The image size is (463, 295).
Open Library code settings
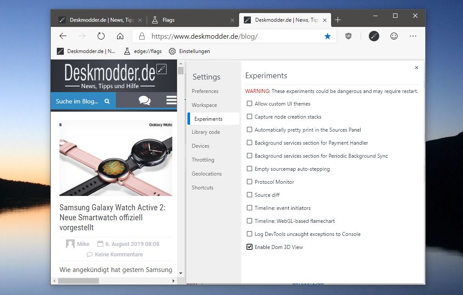point(206,132)
